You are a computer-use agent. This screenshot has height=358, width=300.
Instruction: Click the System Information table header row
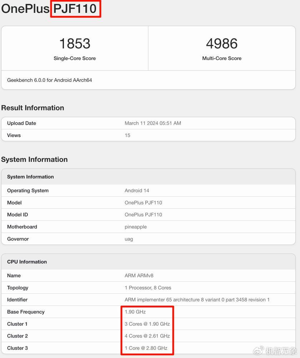tap(148, 177)
